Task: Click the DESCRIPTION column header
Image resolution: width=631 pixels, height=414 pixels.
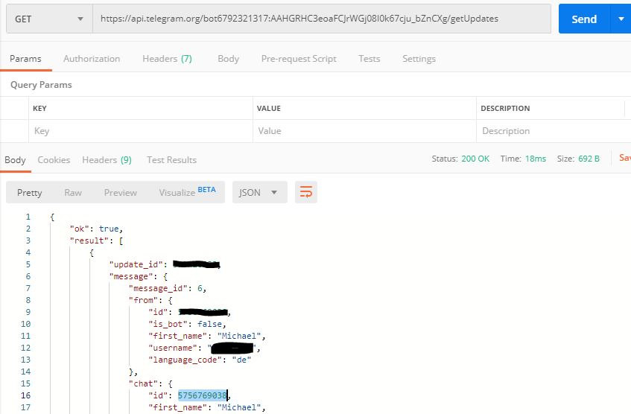Action: coord(505,109)
